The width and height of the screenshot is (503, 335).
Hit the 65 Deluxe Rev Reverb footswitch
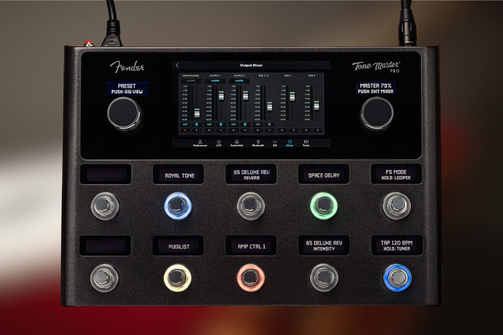pyautogui.click(x=251, y=206)
